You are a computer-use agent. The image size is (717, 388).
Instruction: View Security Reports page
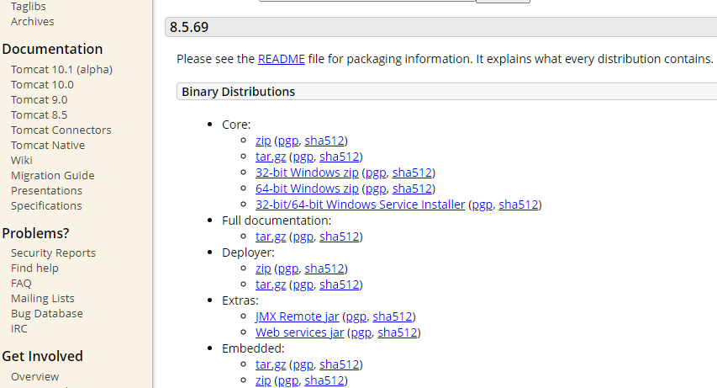pos(53,252)
